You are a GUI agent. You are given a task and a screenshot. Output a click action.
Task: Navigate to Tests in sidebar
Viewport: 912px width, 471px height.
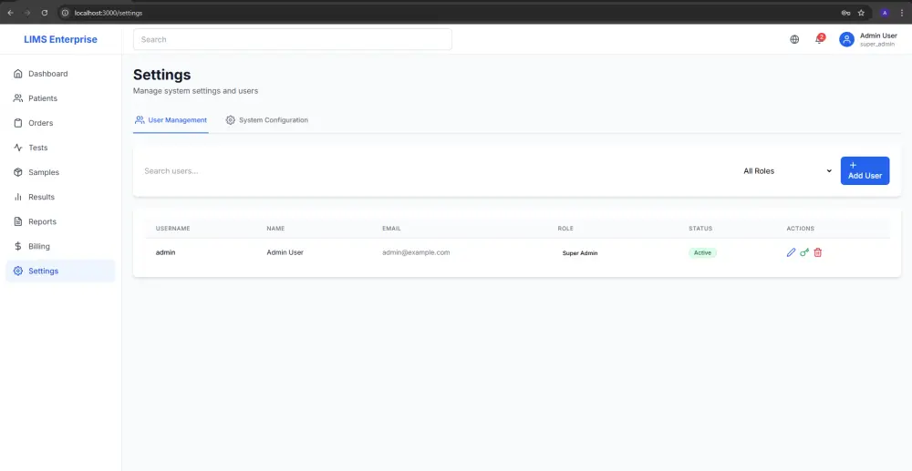point(60,148)
